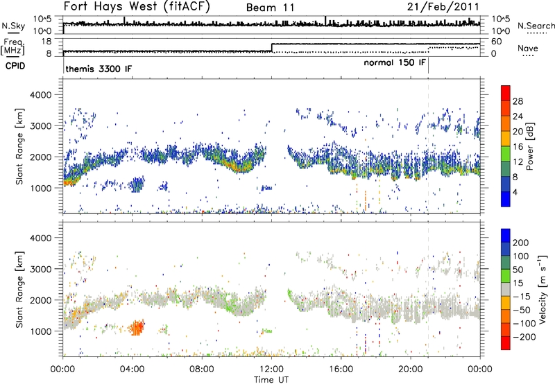This screenshot has width=555, height=384.
Task: Click the power colorbar value '4'
Action: click(x=515, y=192)
